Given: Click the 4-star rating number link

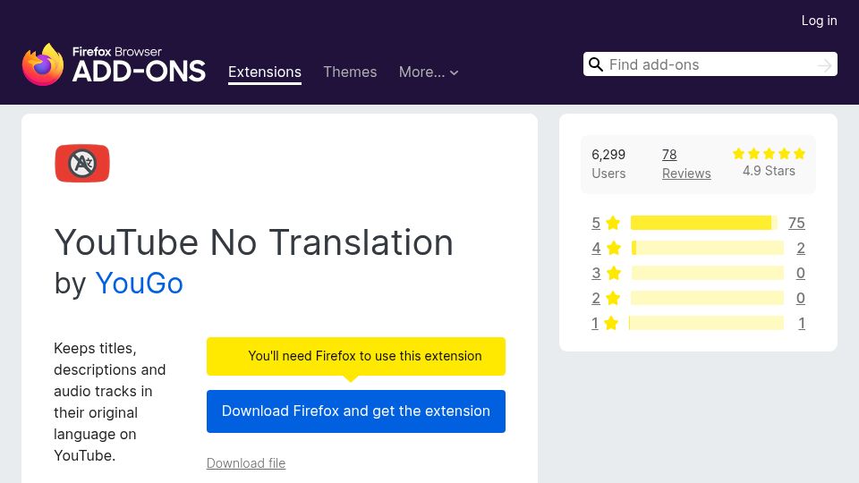Looking at the screenshot, I should 596,248.
